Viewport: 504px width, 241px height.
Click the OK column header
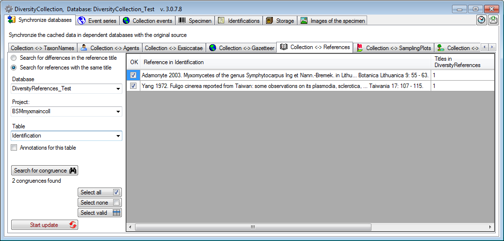coord(134,62)
